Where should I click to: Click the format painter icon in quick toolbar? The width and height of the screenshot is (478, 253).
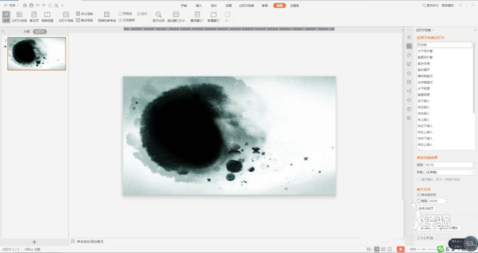pyautogui.click(x=56, y=5)
